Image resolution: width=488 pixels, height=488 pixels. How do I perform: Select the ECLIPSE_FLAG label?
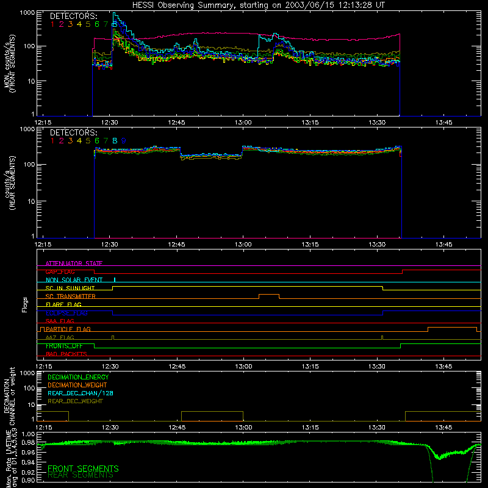pyautogui.click(x=66, y=313)
